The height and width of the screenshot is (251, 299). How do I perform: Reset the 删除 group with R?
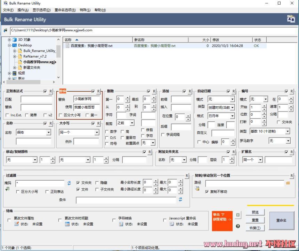pos(154,91)
